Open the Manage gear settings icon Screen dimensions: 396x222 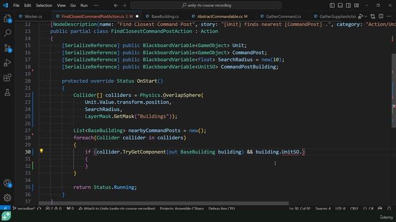click(7, 197)
